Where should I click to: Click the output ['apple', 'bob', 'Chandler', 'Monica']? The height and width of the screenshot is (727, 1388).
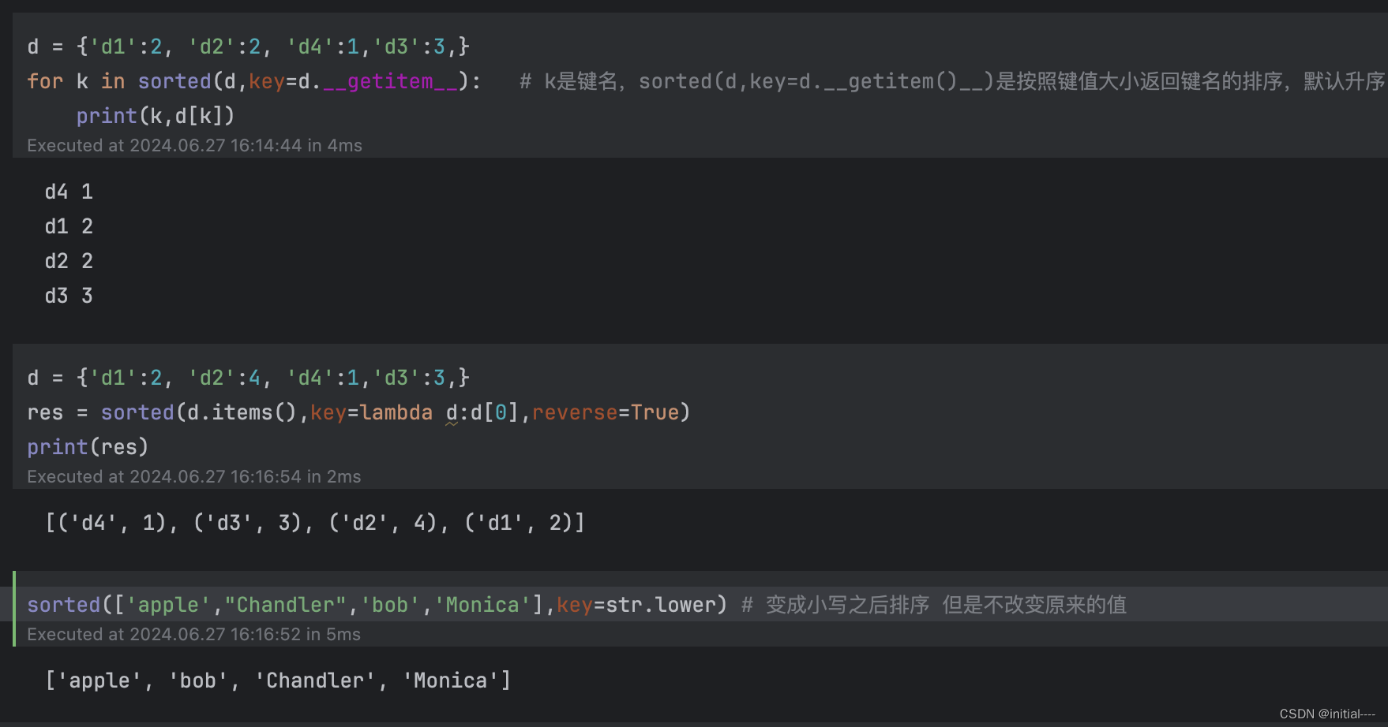(x=278, y=680)
